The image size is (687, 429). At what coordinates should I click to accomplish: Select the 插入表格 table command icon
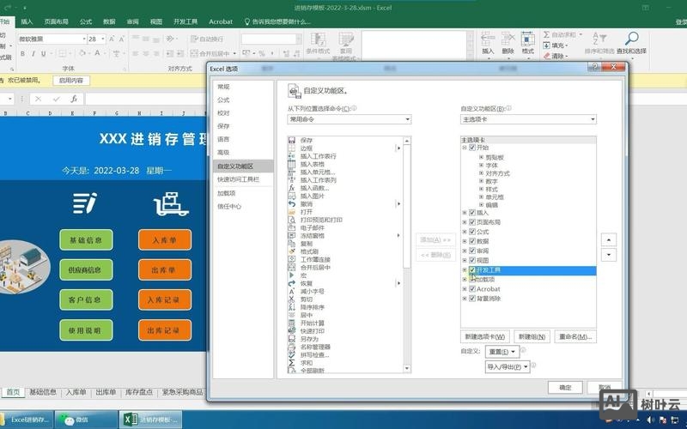(292, 164)
